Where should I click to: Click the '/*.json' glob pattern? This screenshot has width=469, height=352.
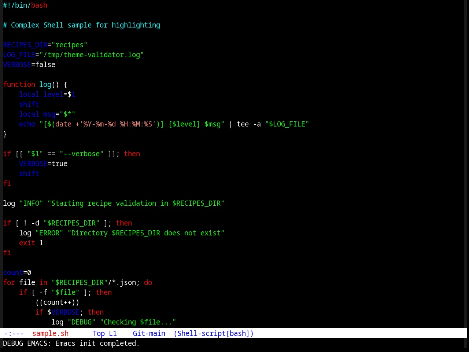[x=122, y=282]
